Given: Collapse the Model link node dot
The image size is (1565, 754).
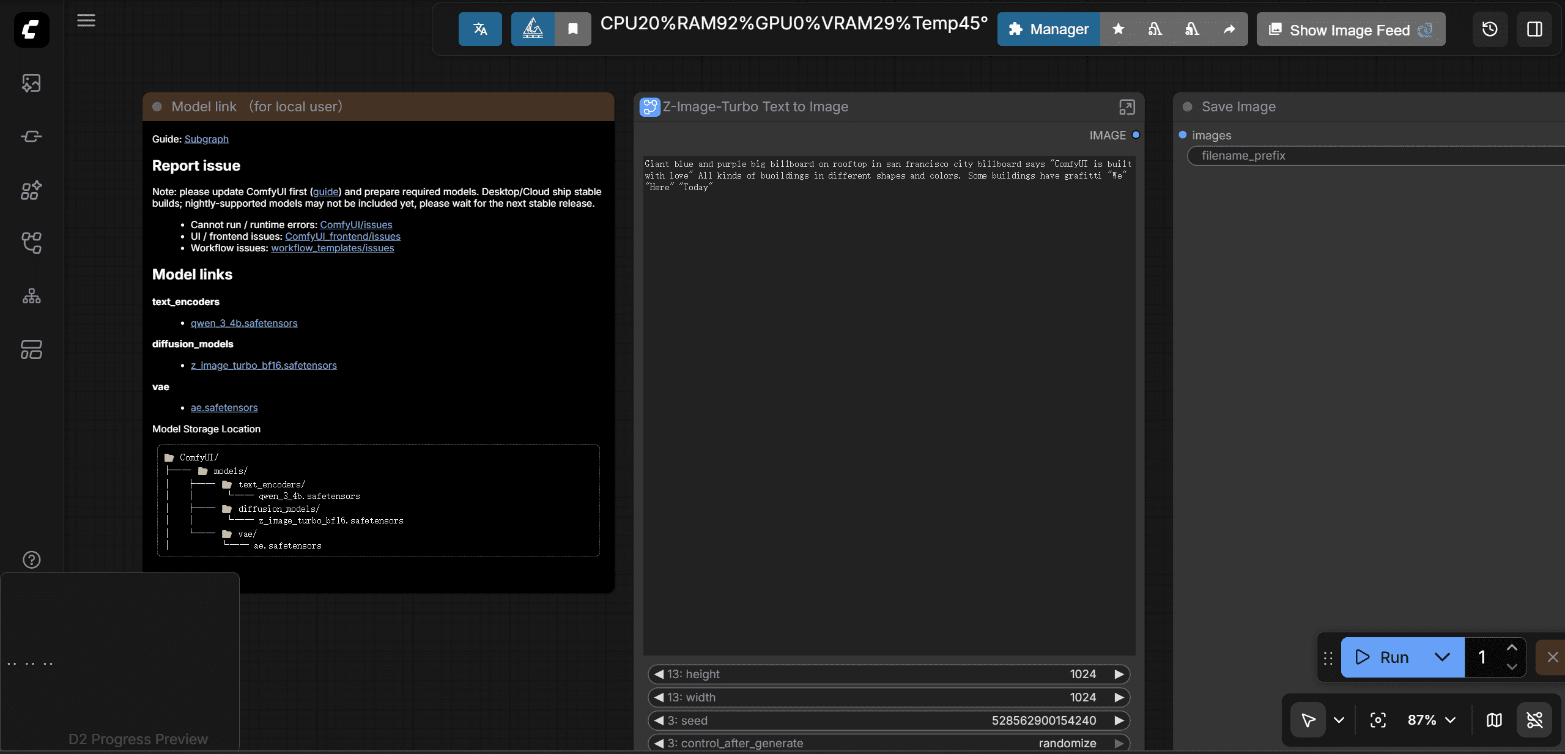Looking at the screenshot, I should (x=157, y=106).
